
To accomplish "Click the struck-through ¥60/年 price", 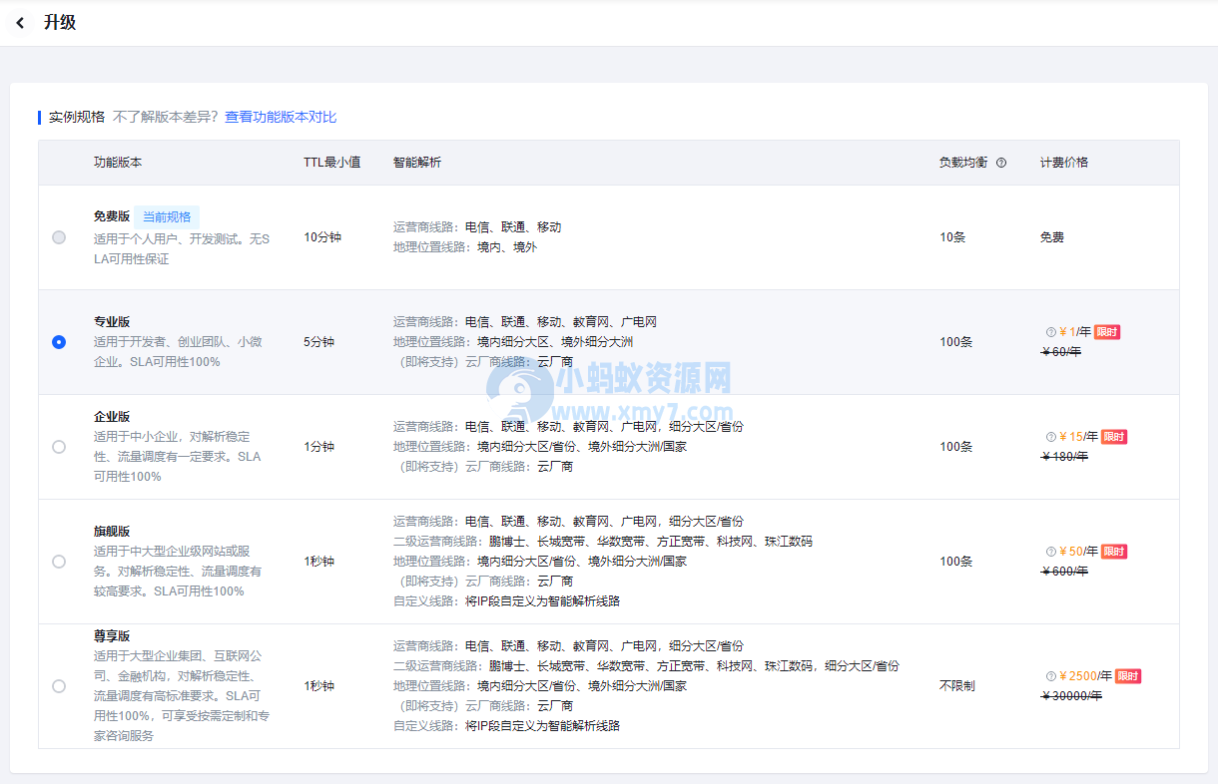I will click(x=1061, y=352).
